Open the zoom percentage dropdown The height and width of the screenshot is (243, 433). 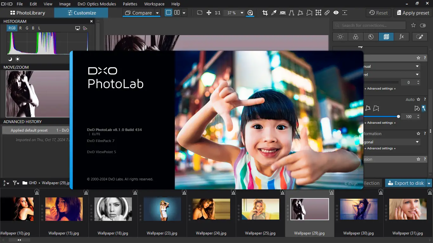[x=242, y=13]
